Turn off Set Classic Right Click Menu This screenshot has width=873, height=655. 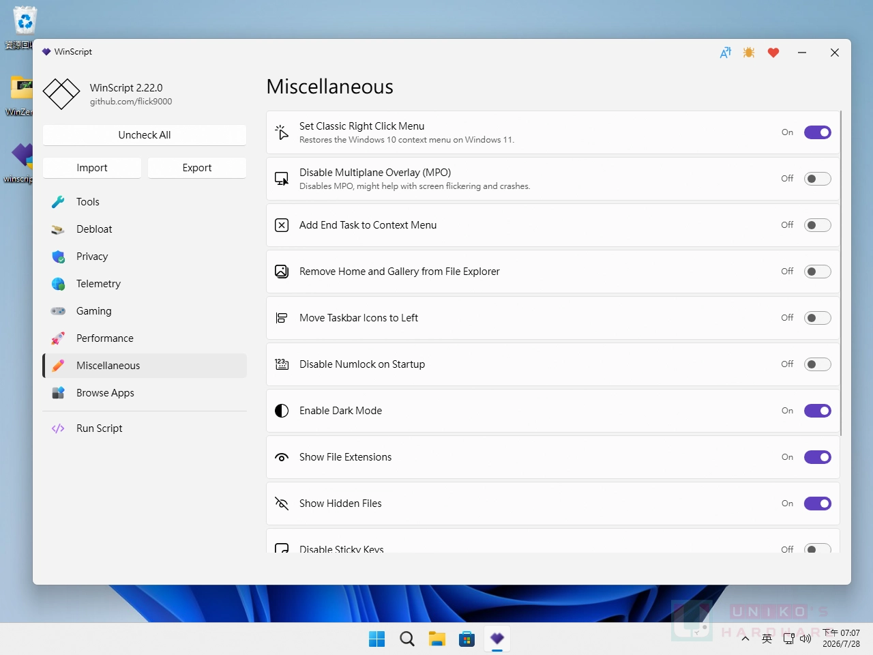pyautogui.click(x=818, y=132)
